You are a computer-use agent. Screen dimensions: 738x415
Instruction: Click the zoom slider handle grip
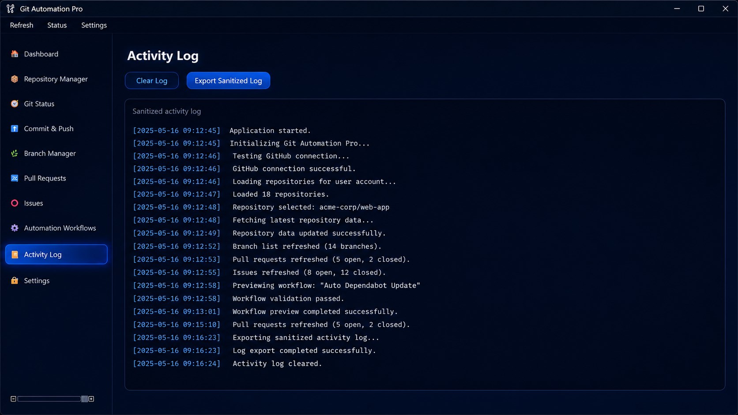coord(84,399)
